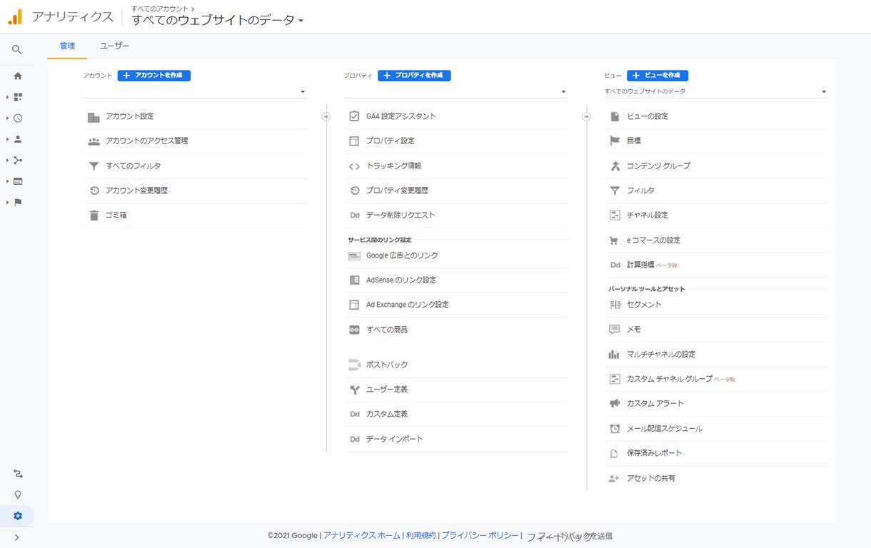Screen dimensions: 871x548
Task: Go to Home icon in sidebar
Action: [18, 76]
